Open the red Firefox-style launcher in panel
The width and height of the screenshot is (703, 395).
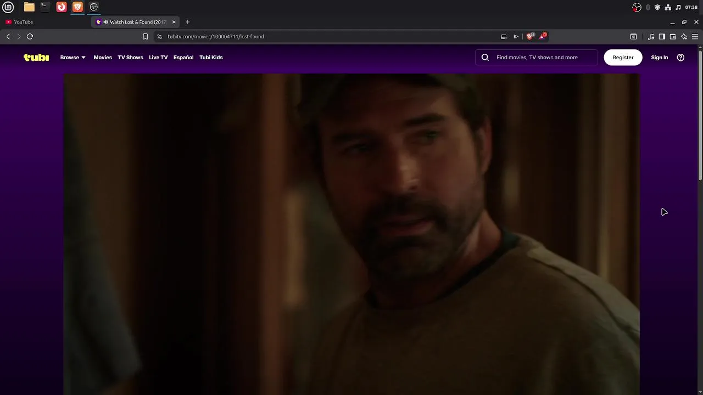[x=62, y=7]
